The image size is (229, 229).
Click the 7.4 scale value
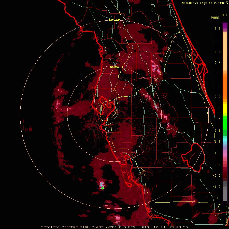point(218,63)
